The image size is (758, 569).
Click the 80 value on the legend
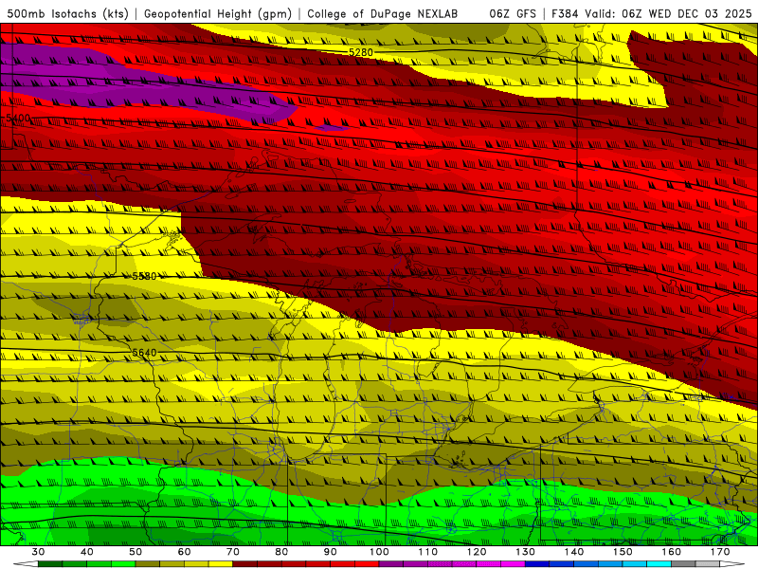click(x=281, y=552)
